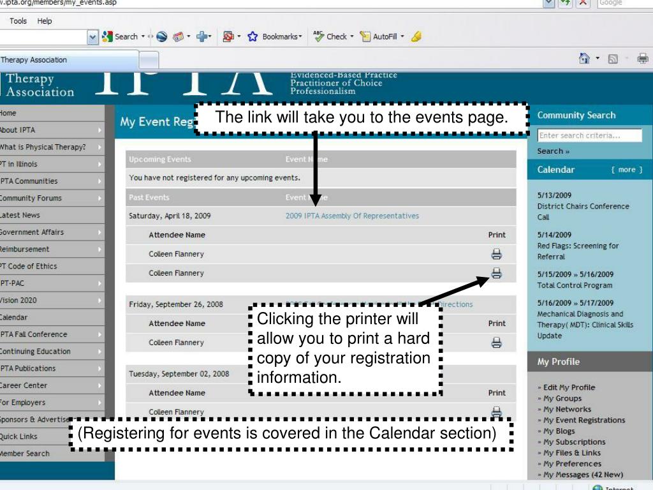Open My Subscriptions link
This screenshot has width=653, height=490.
(575, 442)
